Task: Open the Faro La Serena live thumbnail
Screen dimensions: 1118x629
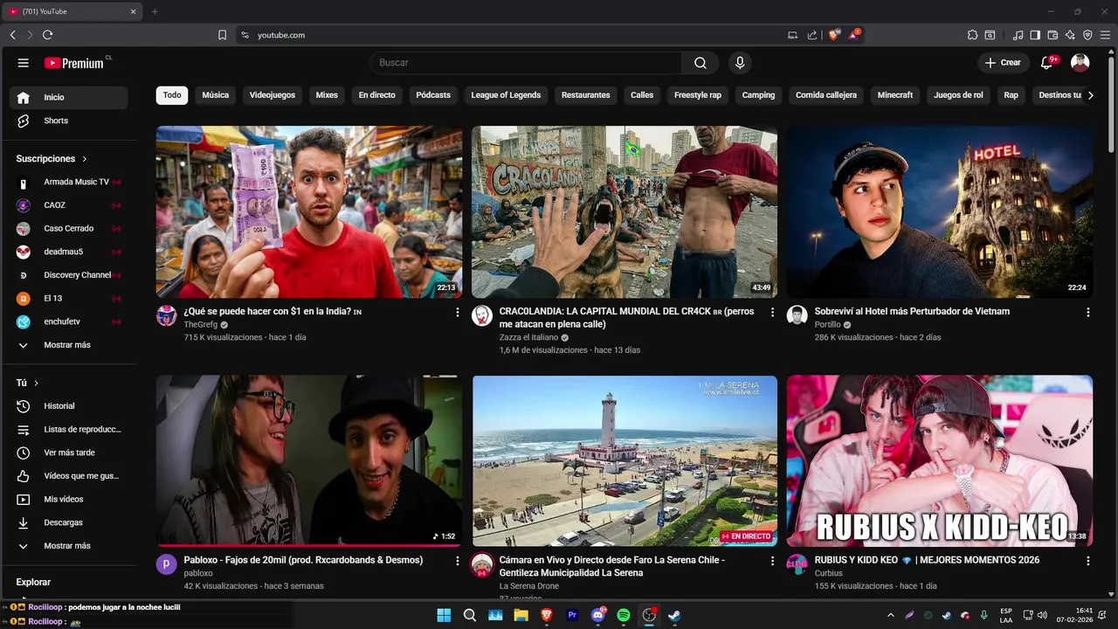Action: point(625,460)
